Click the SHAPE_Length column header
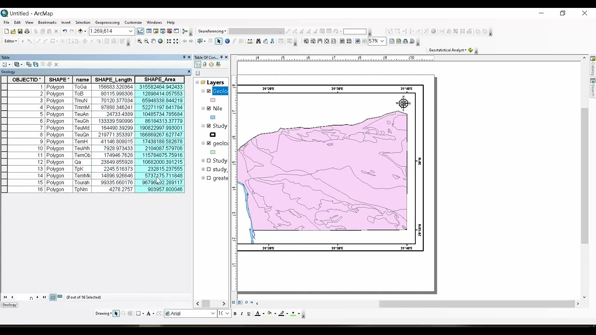The width and height of the screenshot is (596, 335). tap(113, 80)
